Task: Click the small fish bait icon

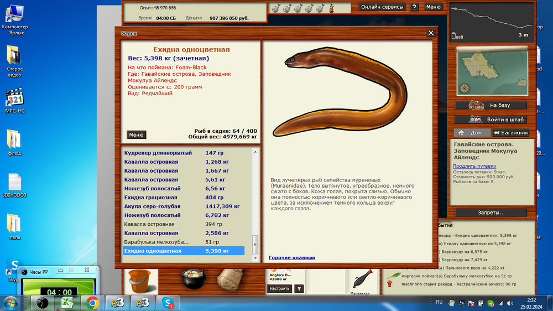Action: [362, 280]
